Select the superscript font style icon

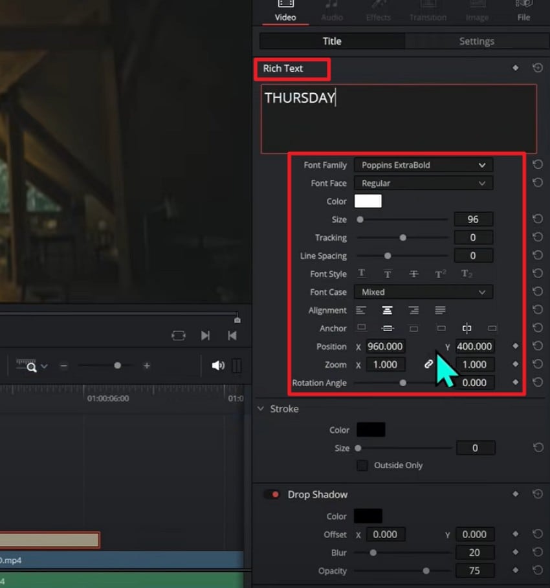(440, 274)
